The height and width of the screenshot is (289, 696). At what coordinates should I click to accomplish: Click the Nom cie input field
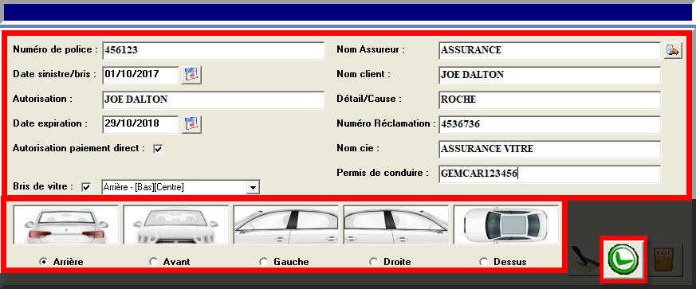549,150
